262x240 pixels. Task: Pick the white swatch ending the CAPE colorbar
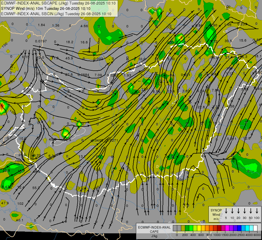(255, 228)
